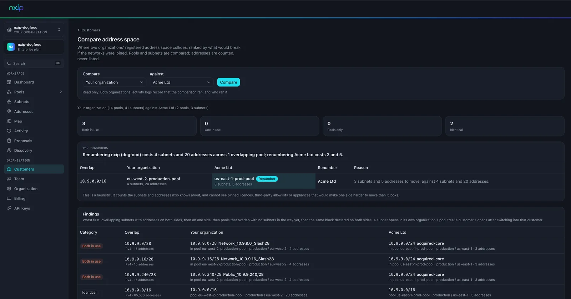Screen dimensions: 571x299
Task: Click overlap cell 10.9.0.0/16 in renumber table
Action: click(93, 181)
